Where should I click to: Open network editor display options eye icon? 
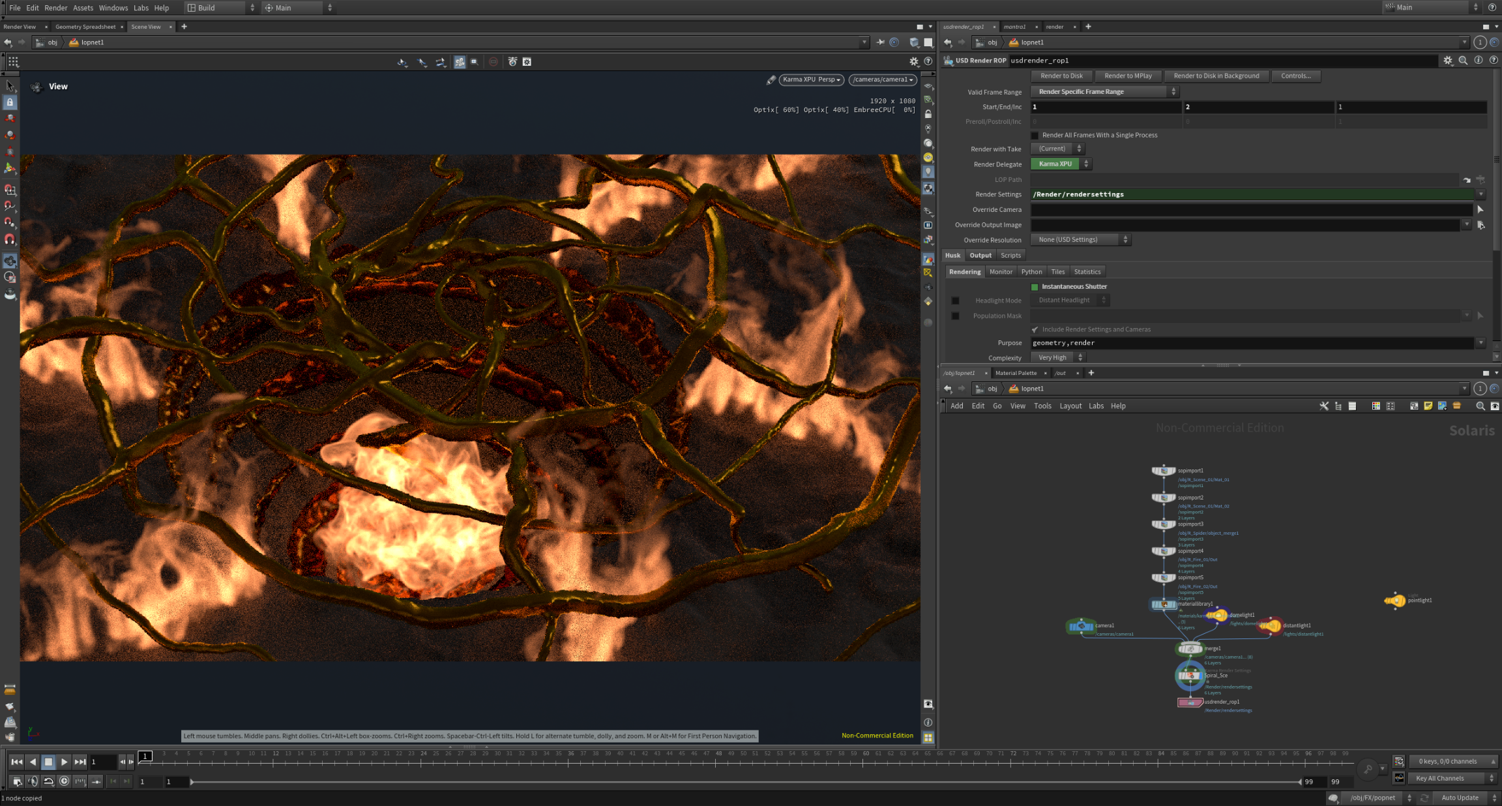click(x=1495, y=406)
